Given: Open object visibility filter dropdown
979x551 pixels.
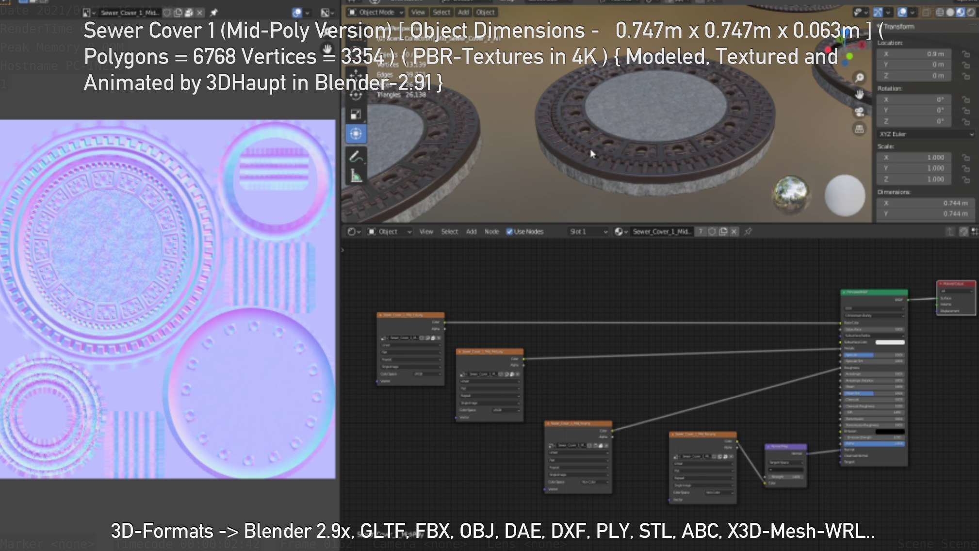Looking at the screenshot, I should point(860,13).
